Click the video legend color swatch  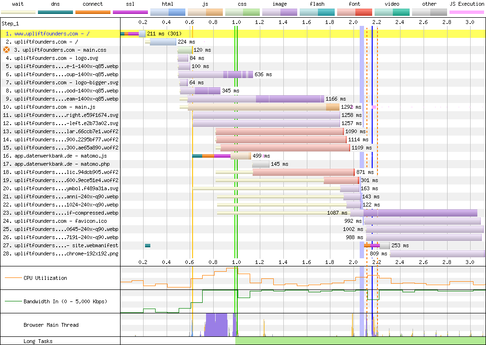click(x=392, y=12)
